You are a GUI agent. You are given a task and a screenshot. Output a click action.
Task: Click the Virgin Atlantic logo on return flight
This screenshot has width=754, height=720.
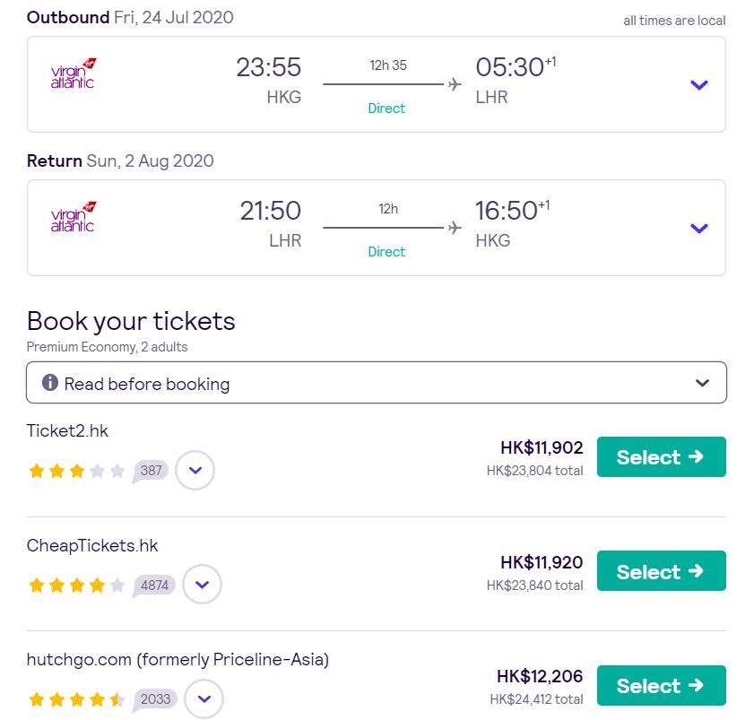pos(74,216)
